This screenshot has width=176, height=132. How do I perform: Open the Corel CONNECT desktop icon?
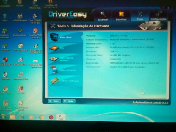coord(35,18)
